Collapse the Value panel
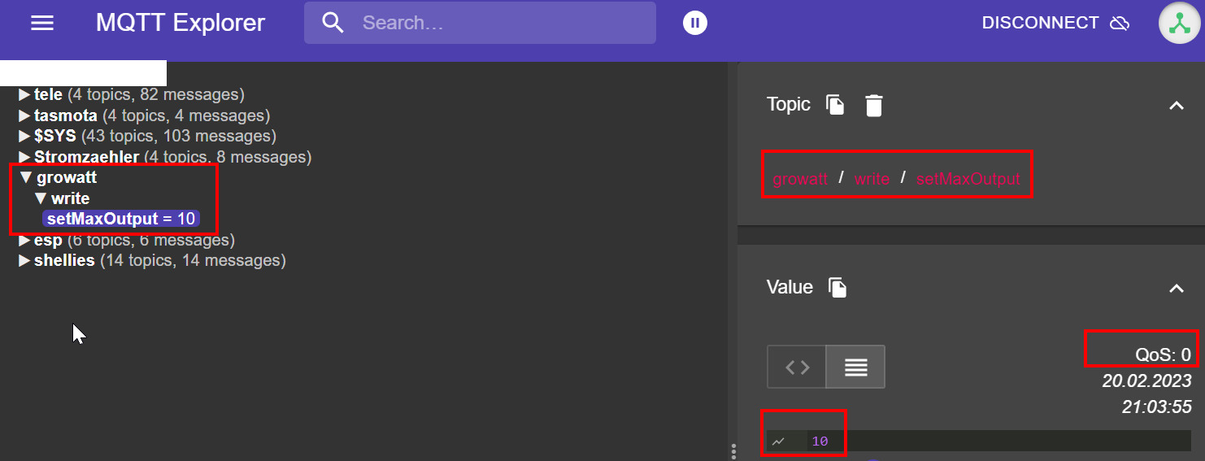The height and width of the screenshot is (461, 1205). point(1176,288)
